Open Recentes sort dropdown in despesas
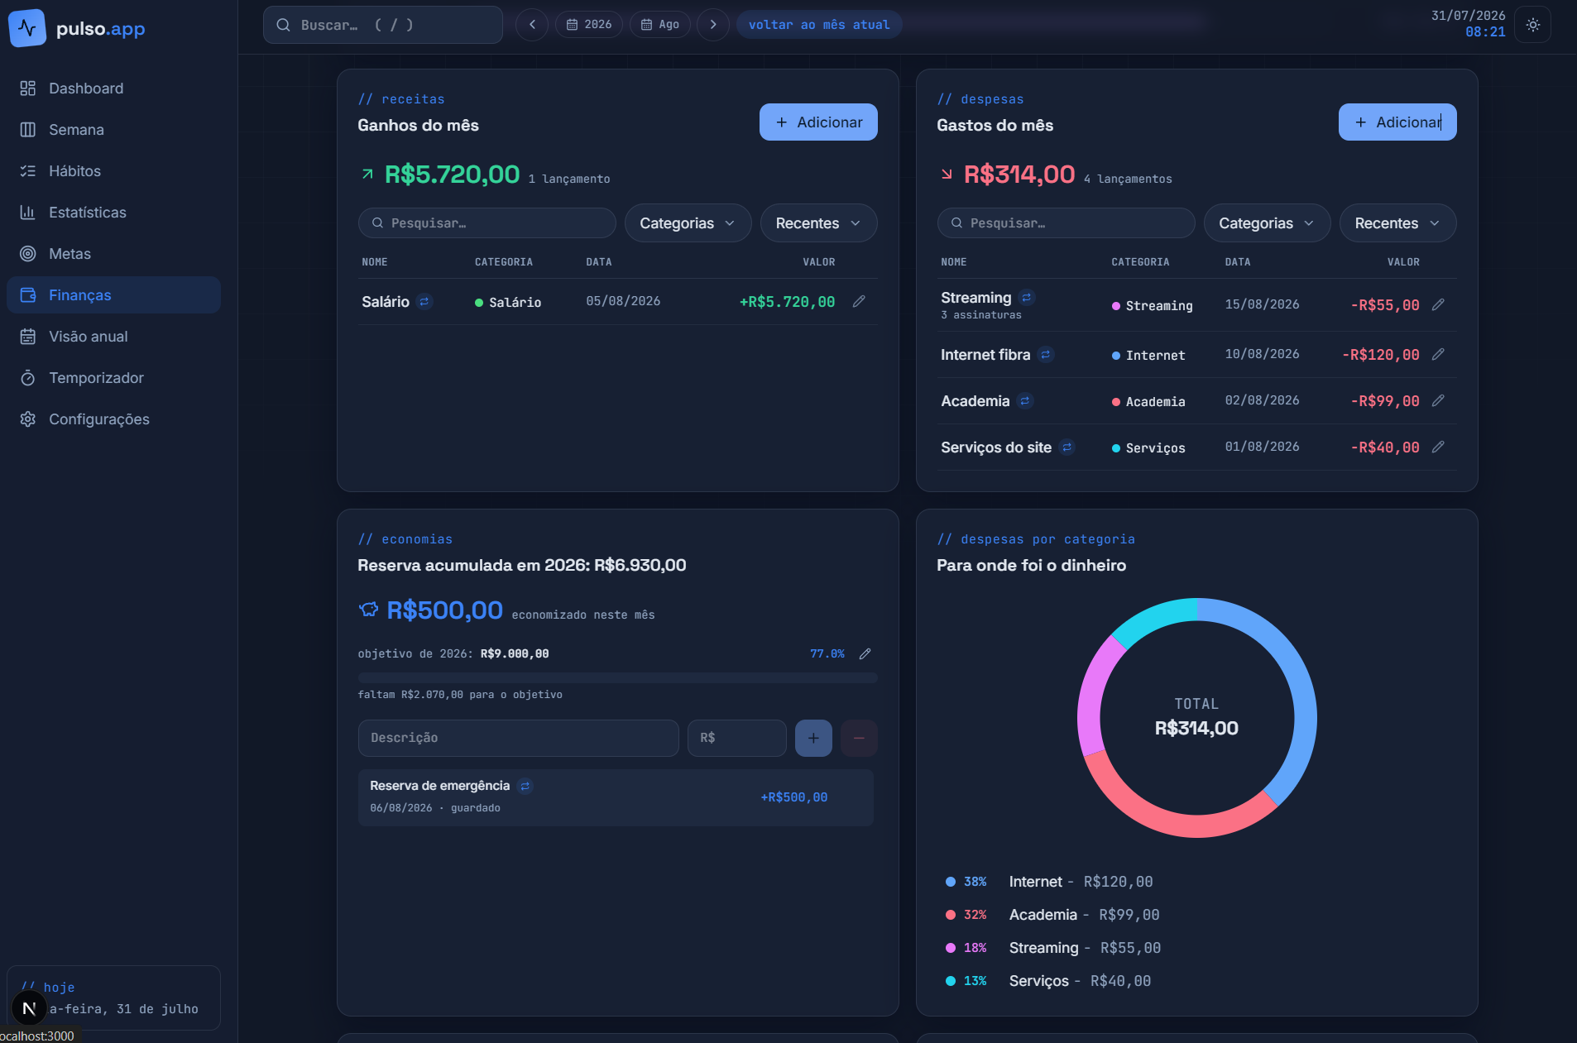 (x=1397, y=223)
